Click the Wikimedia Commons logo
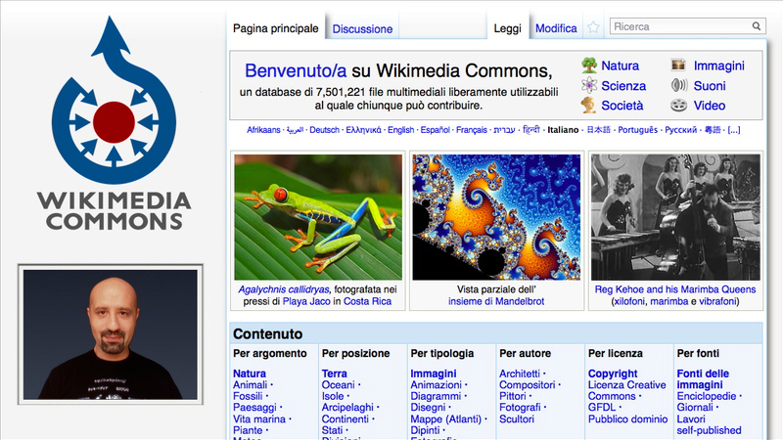The height and width of the screenshot is (440, 783). (114, 123)
